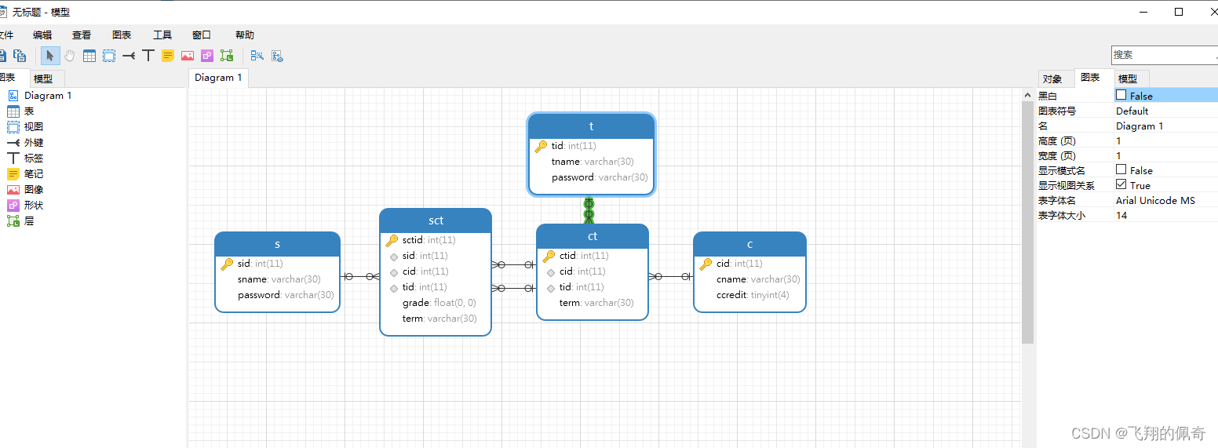1218x448 pixels.
Task: Select the image insert tool
Action: pos(188,56)
